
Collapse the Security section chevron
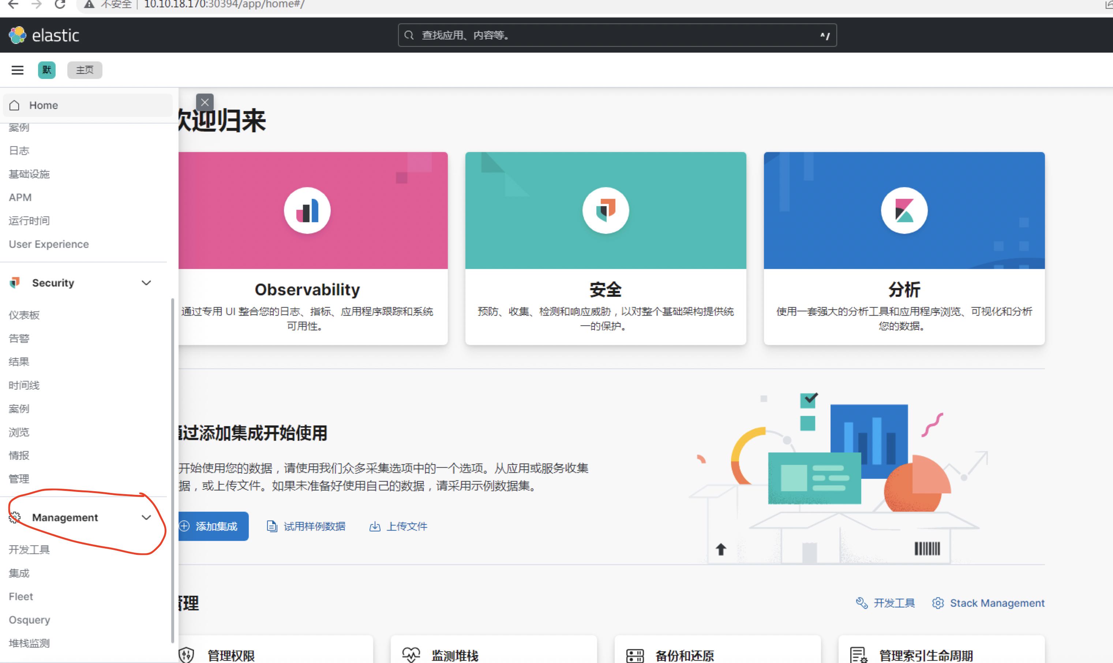[146, 283]
